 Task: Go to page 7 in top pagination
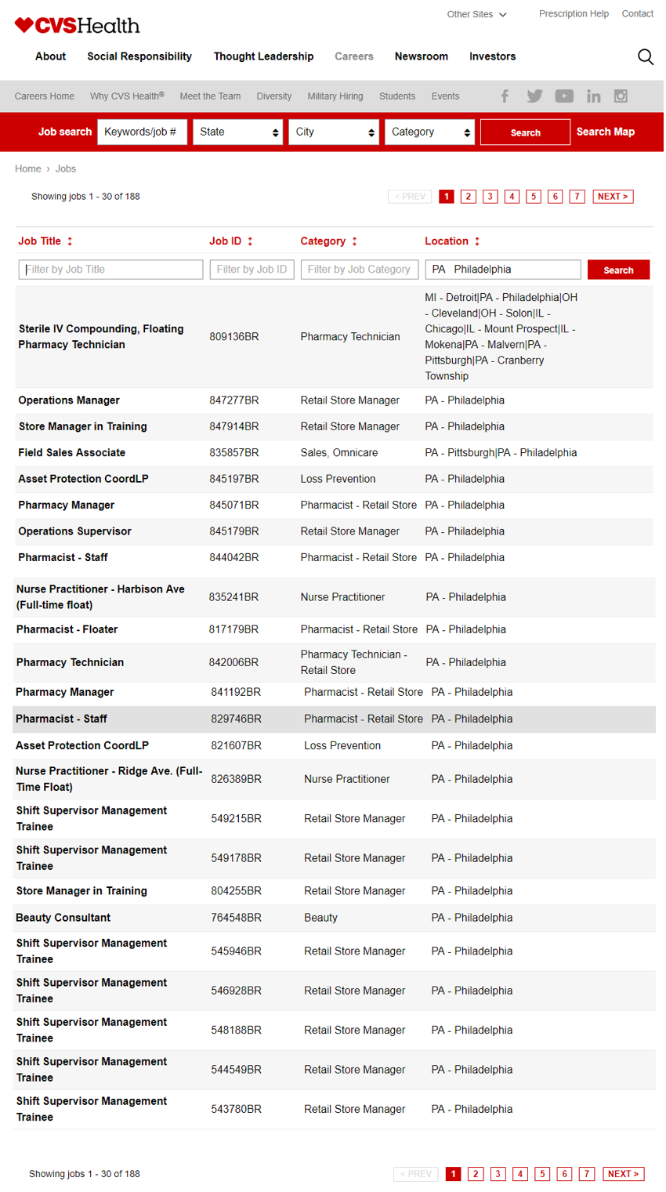pos(577,197)
